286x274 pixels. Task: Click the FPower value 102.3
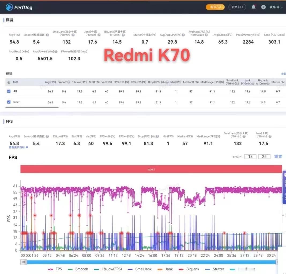74,59
